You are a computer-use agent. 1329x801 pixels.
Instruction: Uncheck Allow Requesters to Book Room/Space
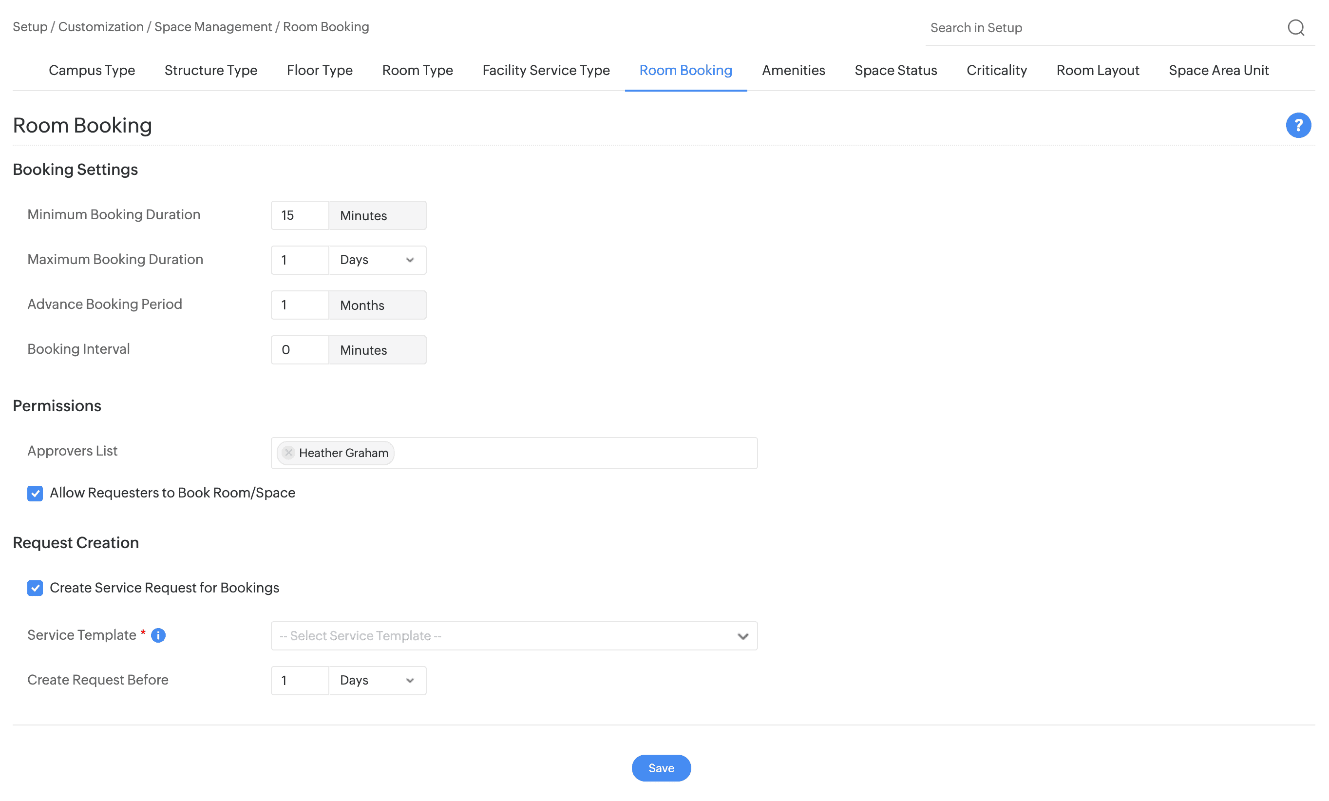point(35,493)
